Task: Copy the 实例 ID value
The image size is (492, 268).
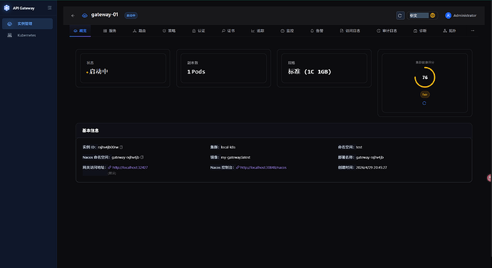Action: click(x=121, y=147)
